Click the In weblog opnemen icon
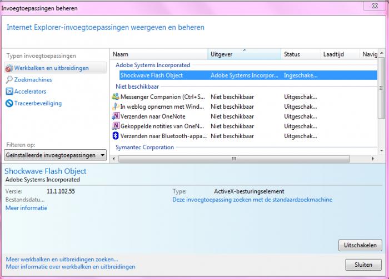389x279 pixels. point(116,106)
